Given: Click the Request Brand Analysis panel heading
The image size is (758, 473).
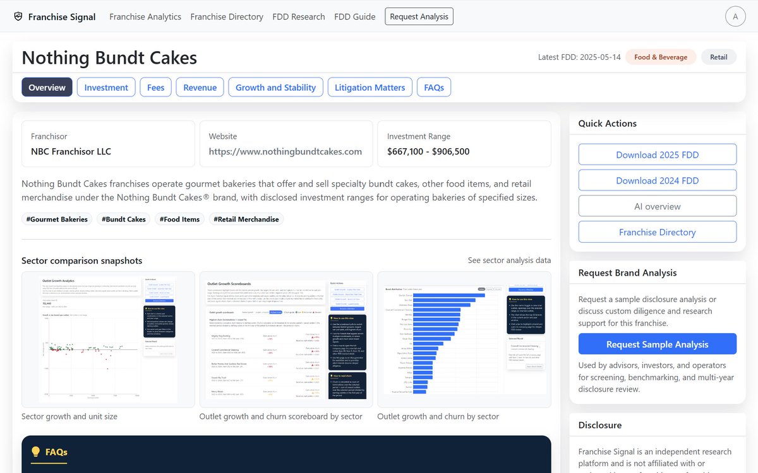Looking at the screenshot, I should coord(627,273).
